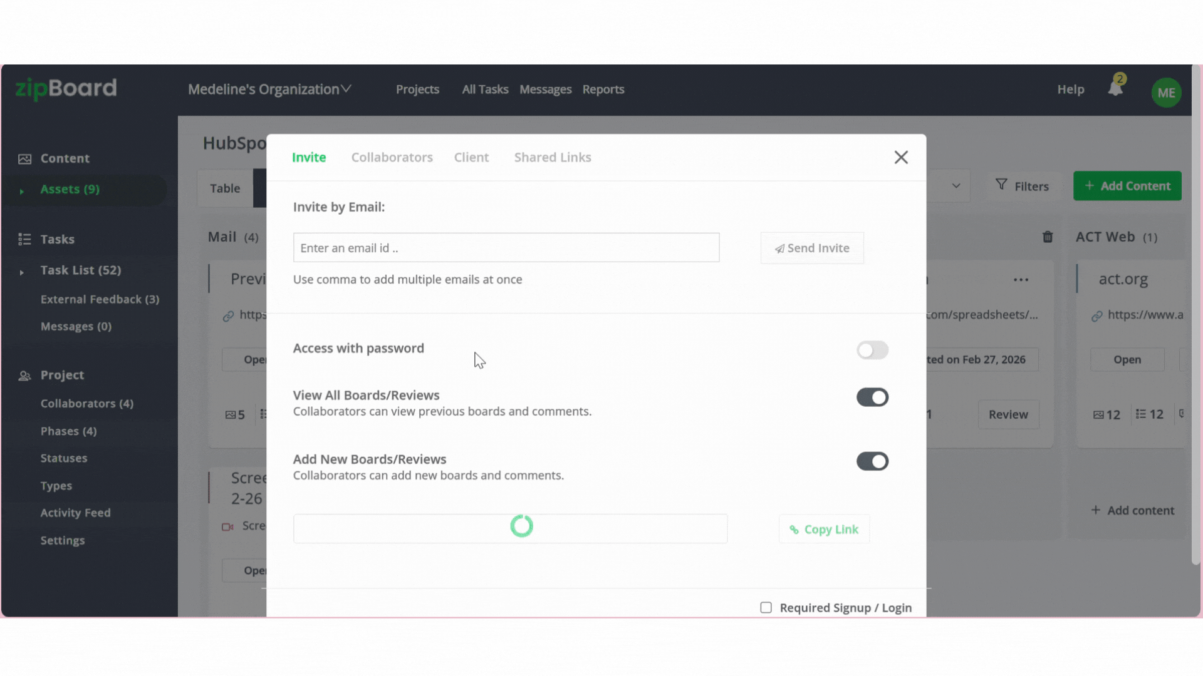The height and width of the screenshot is (676, 1203).
Task: Click the notification bell icon
Action: (1115, 88)
